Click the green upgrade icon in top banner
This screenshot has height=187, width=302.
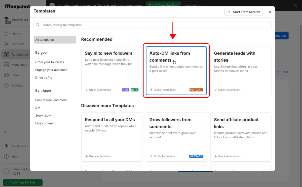52,5
